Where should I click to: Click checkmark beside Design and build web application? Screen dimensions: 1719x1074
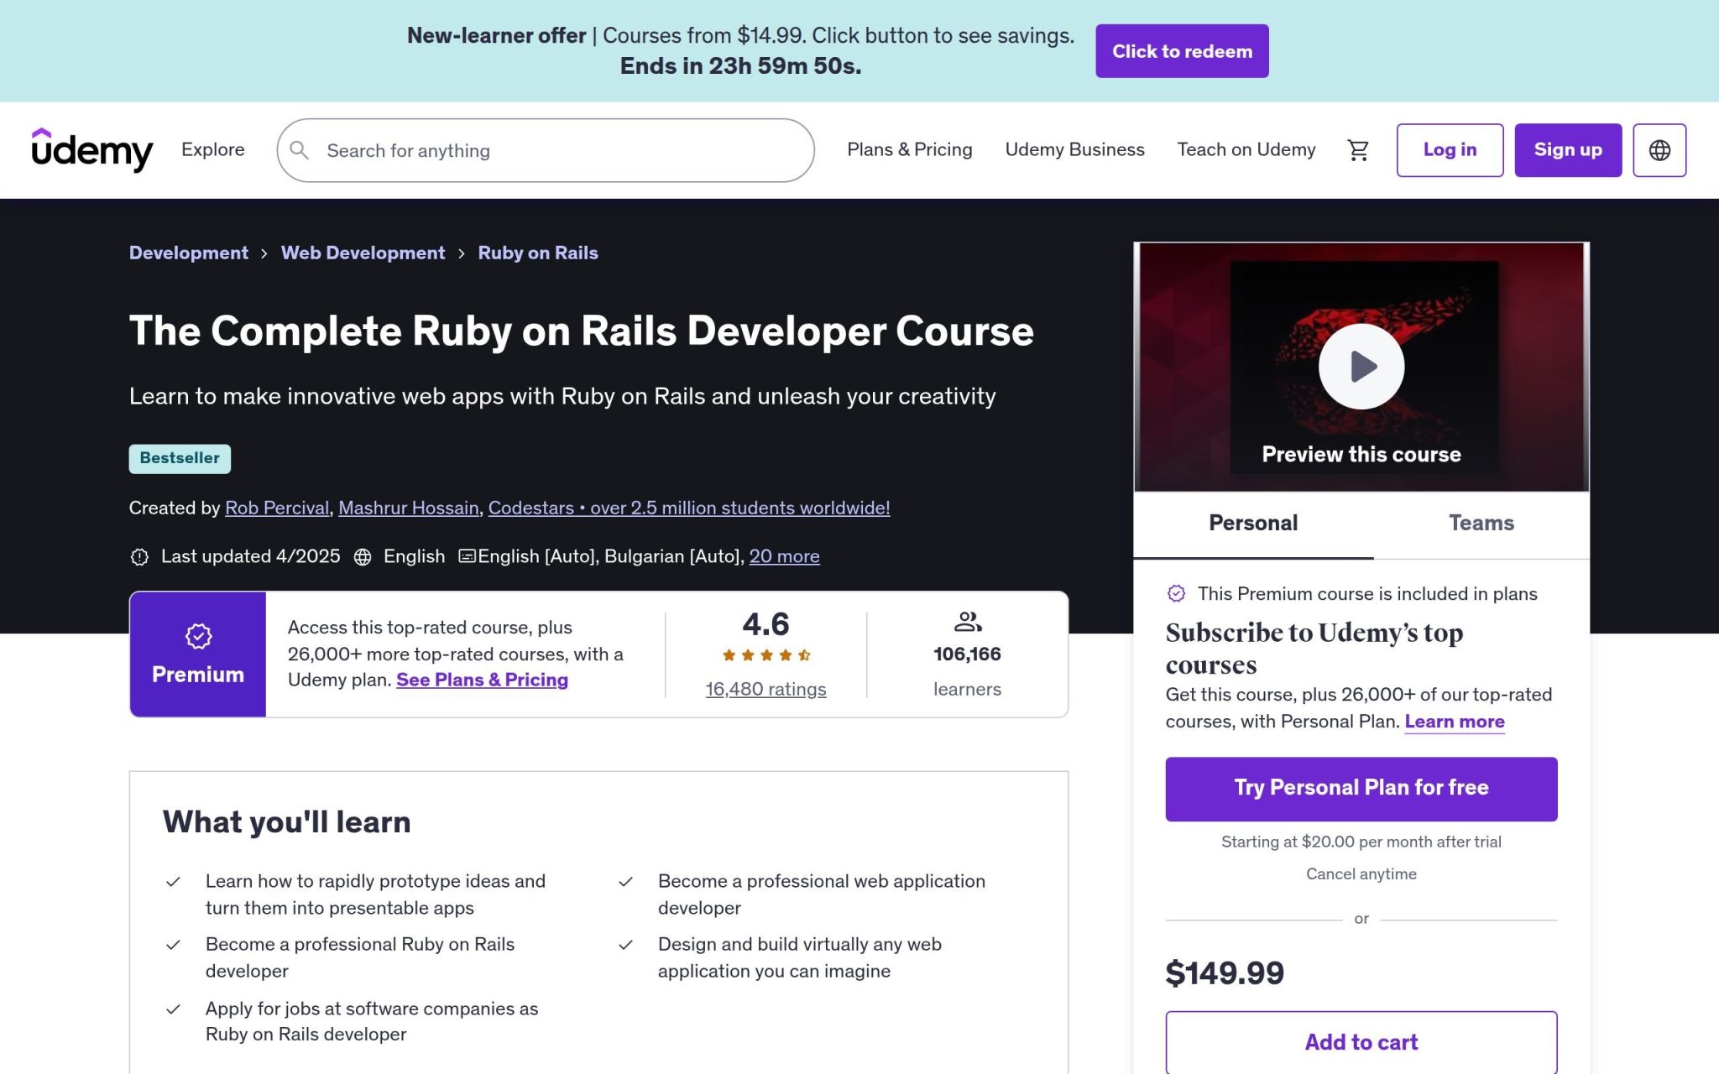pos(625,945)
